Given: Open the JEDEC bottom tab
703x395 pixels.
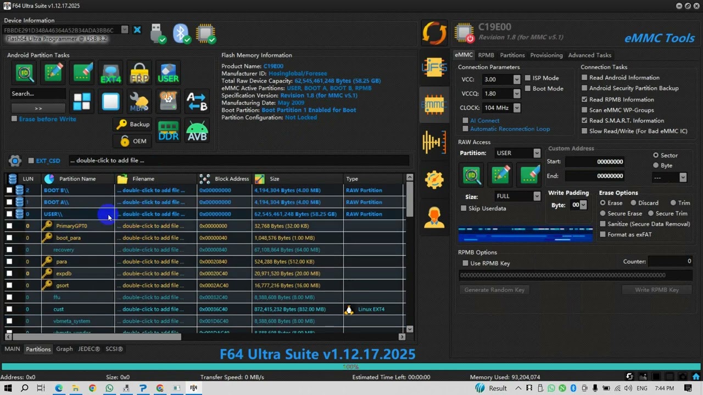Looking at the screenshot, I should [89, 349].
